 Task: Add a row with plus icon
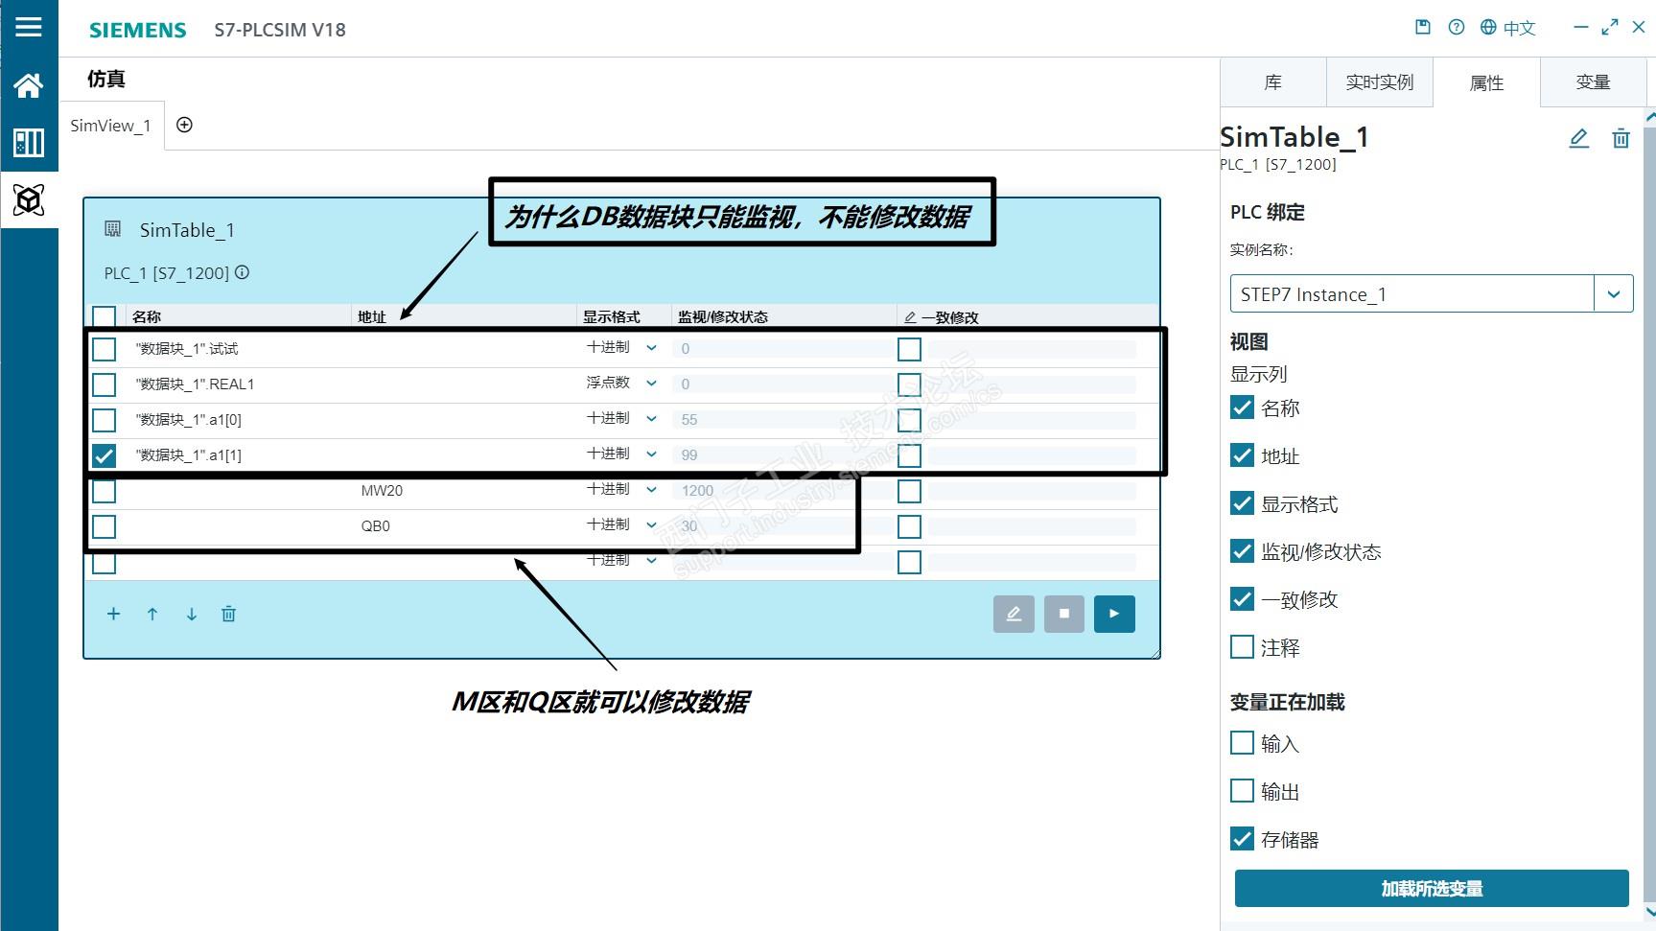point(113,614)
